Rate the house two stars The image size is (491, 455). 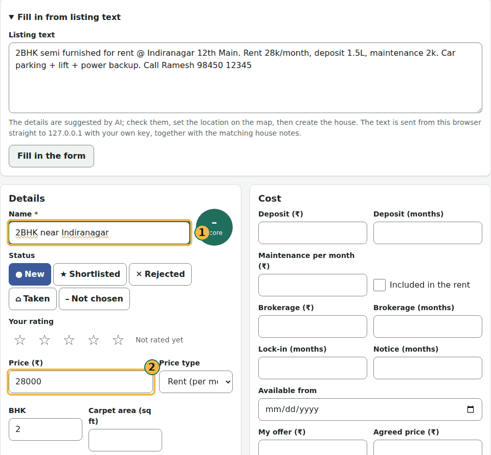44,340
